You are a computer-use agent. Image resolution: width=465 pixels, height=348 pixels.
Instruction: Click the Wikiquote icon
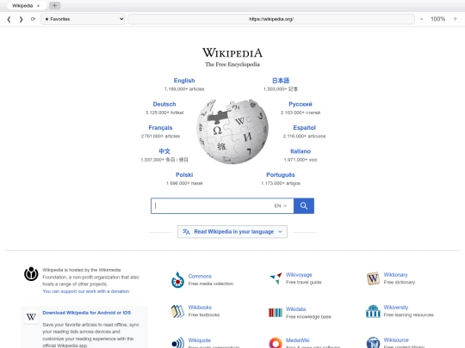[x=177, y=343]
